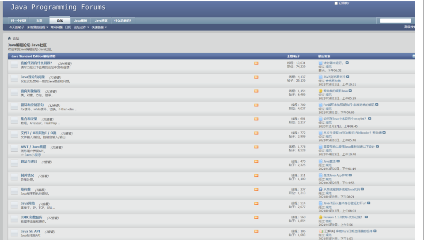Open RSS feed icon for JDBC和数据库 forum

[256, 217]
